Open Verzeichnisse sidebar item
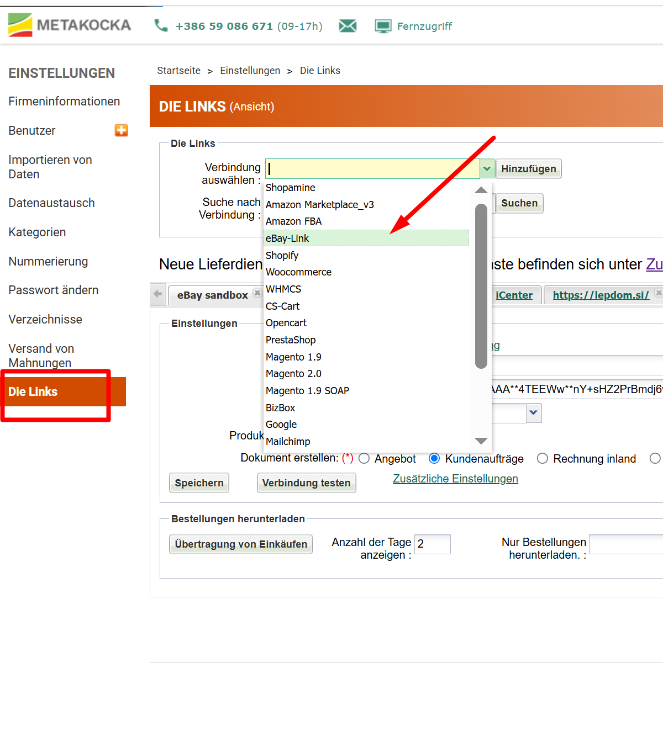Viewport: 663px width, 737px height. point(45,320)
